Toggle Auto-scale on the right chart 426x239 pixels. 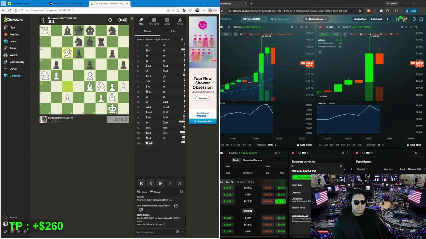(x=414, y=145)
